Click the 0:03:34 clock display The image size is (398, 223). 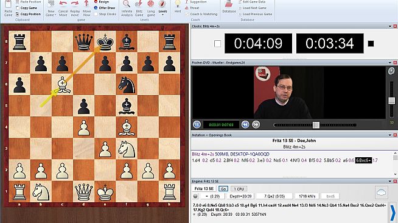330,43
